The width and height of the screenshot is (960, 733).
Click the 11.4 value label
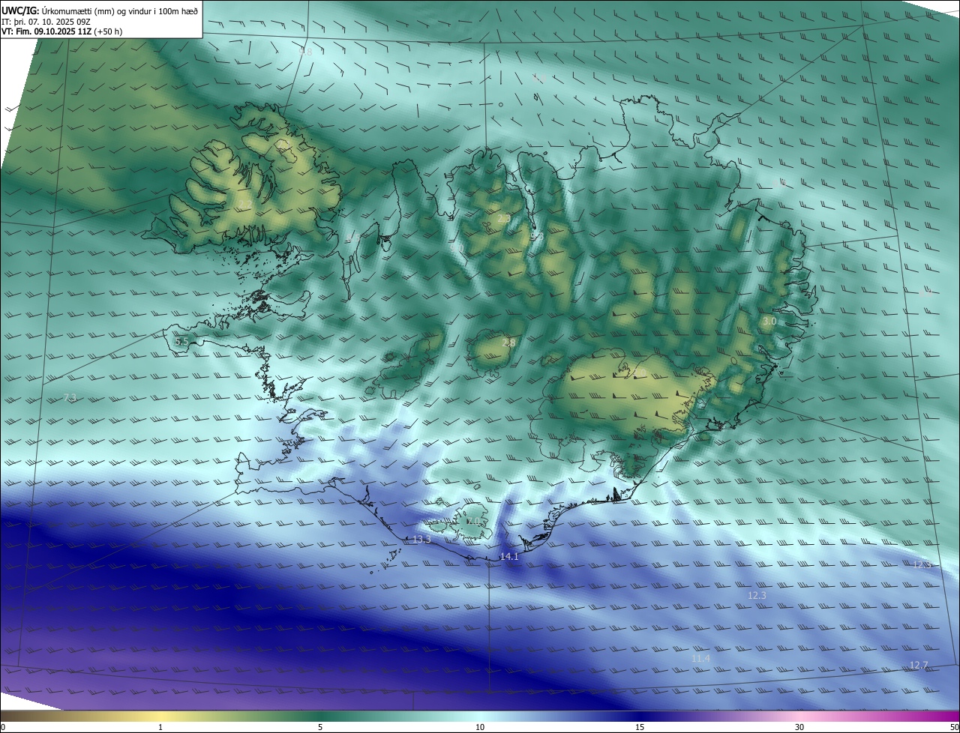[700, 658]
